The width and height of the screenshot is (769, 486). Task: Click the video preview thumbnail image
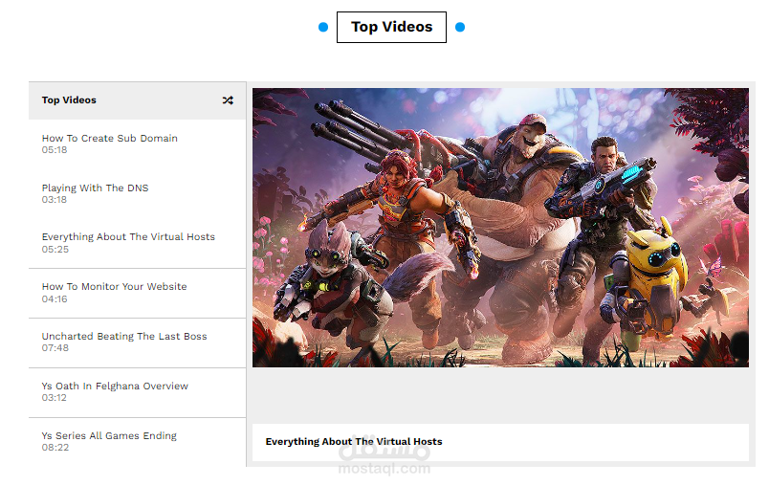(500, 228)
